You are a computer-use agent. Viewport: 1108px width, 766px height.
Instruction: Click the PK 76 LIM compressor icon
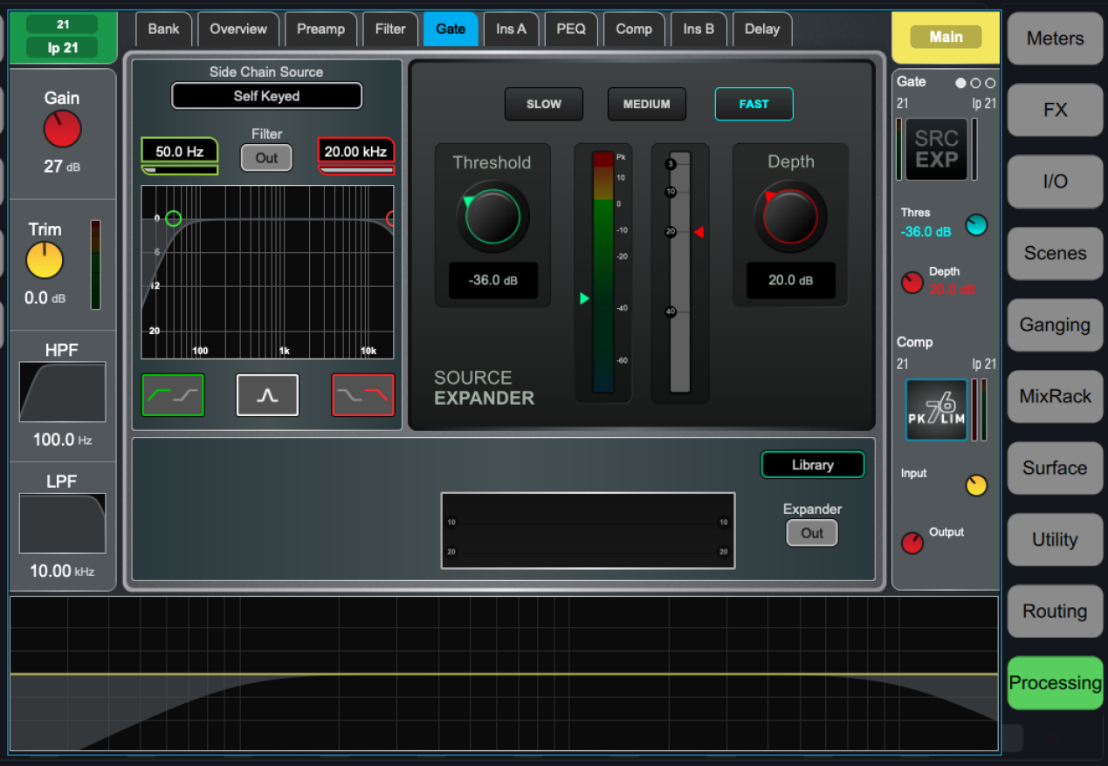point(936,409)
